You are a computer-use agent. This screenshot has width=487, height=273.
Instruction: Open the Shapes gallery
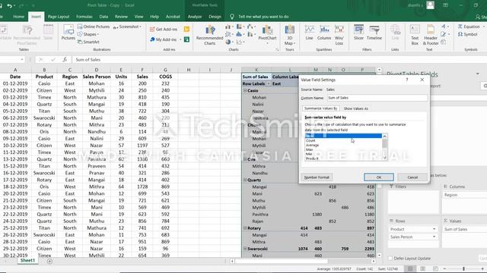(88, 34)
